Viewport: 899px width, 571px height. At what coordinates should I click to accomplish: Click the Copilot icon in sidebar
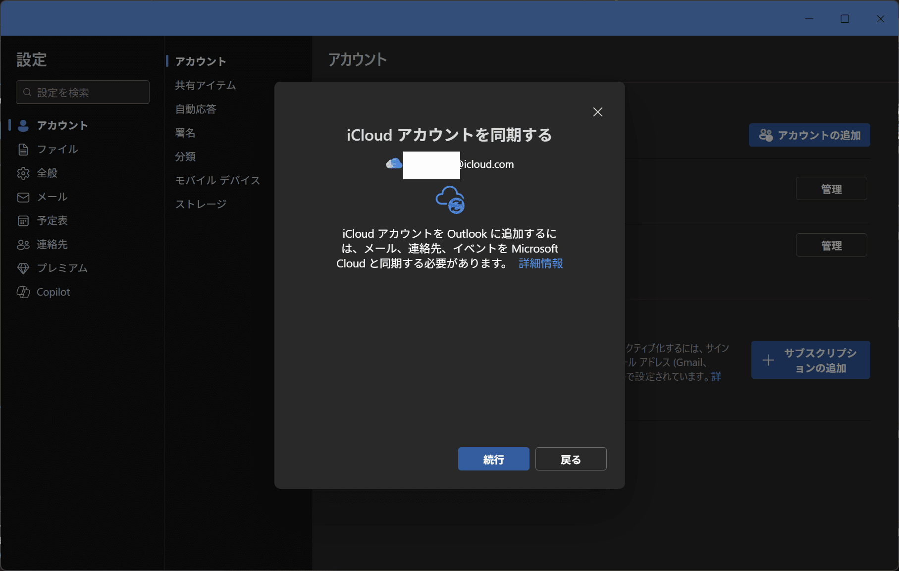click(23, 292)
